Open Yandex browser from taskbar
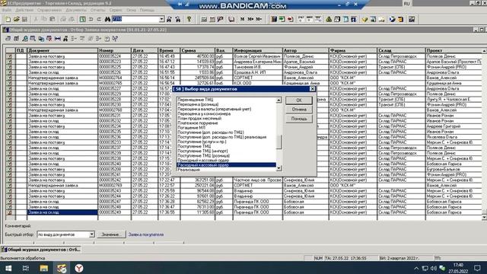The image size is (487, 274). click(x=79, y=268)
